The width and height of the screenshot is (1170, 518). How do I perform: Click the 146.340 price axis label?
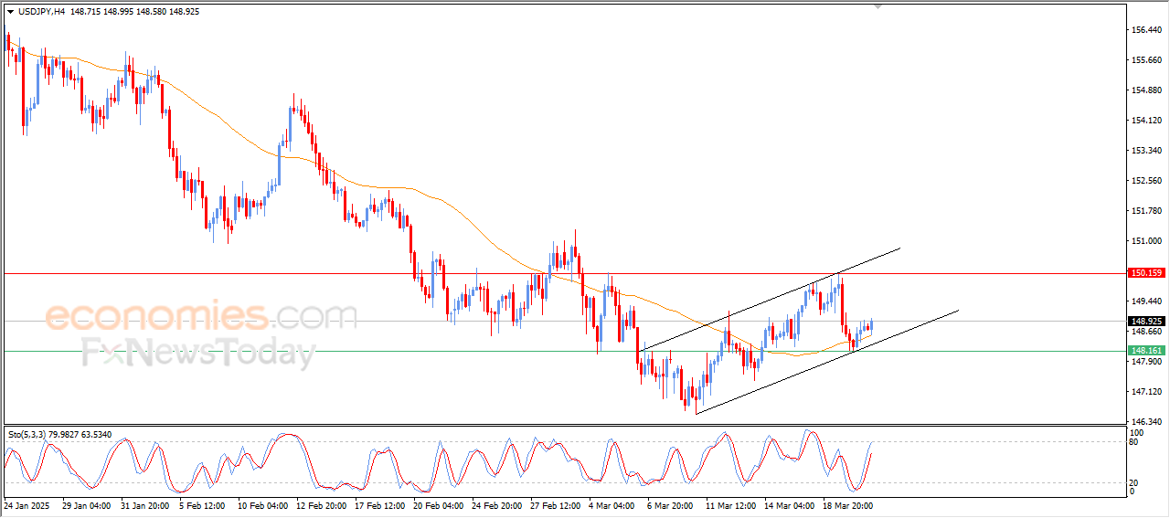(1146, 422)
